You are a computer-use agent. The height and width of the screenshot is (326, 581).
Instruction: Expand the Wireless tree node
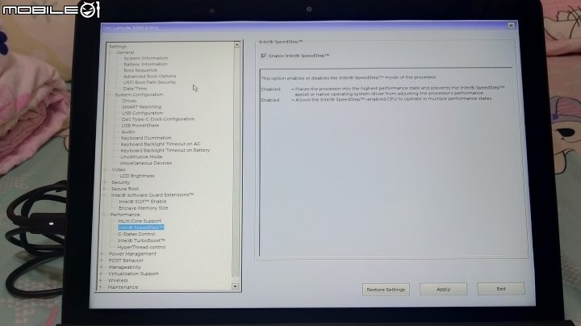(x=101, y=281)
